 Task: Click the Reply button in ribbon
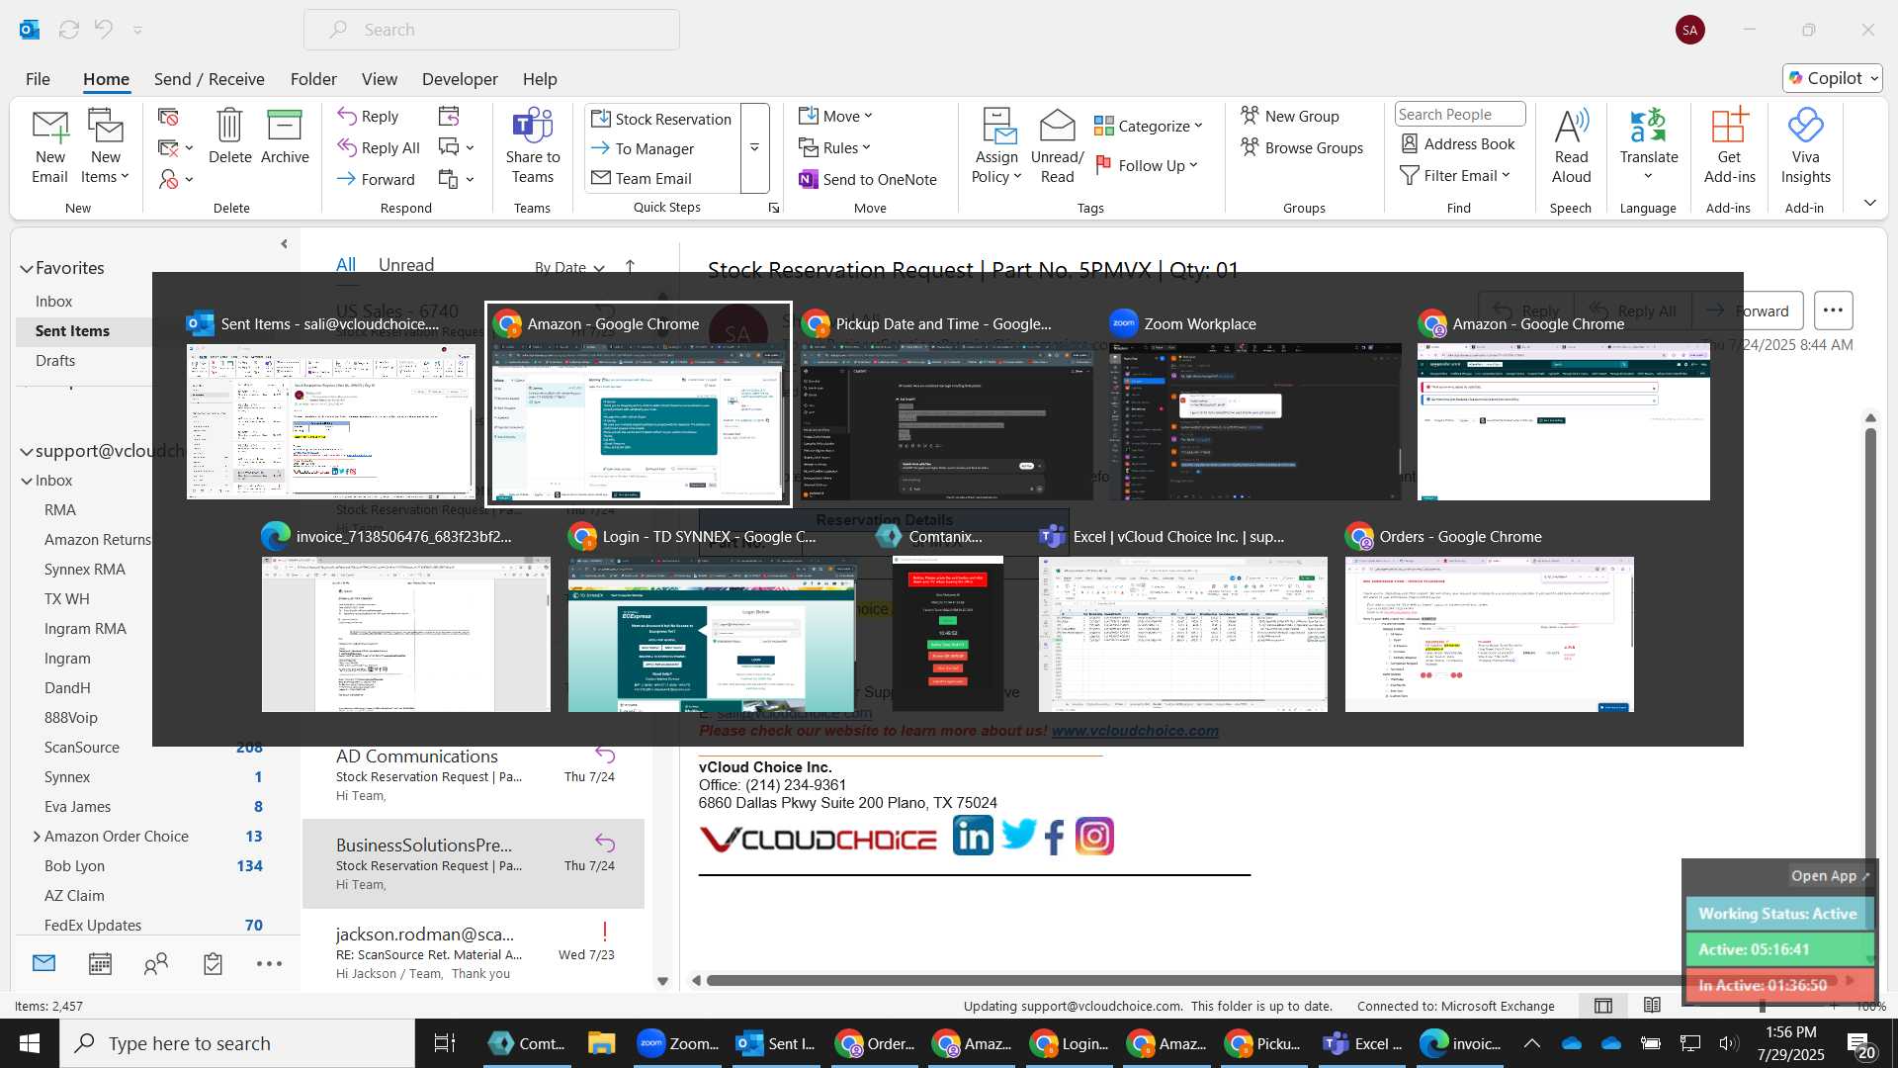(368, 116)
